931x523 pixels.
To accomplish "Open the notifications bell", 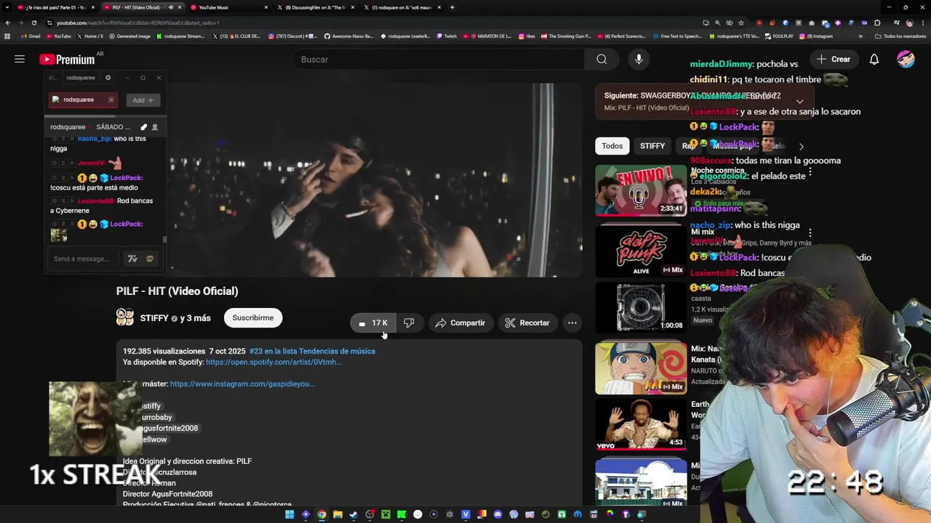I will point(874,59).
